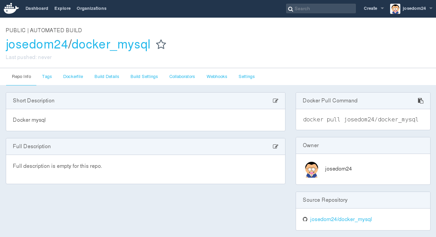Screen dimensions: 436x237
Task: Copy the docker pull command
Action: coord(421,101)
